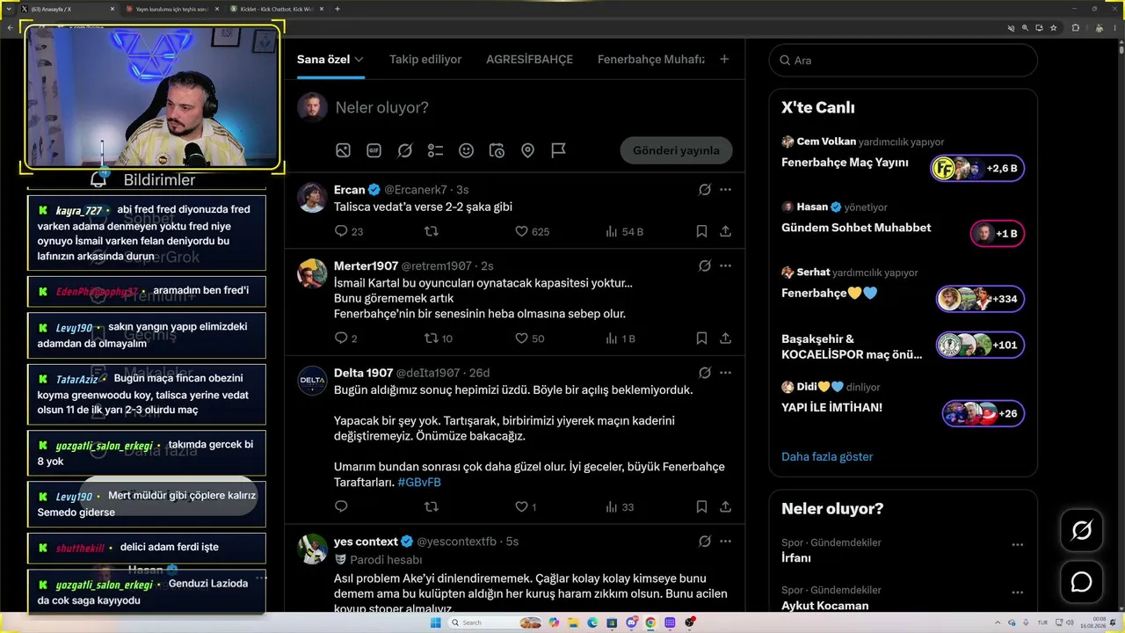Viewport: 1125px width, 633px height.
Task: Join YAPI İLE İMTİHAN! live space
Action: coord(983,413)
